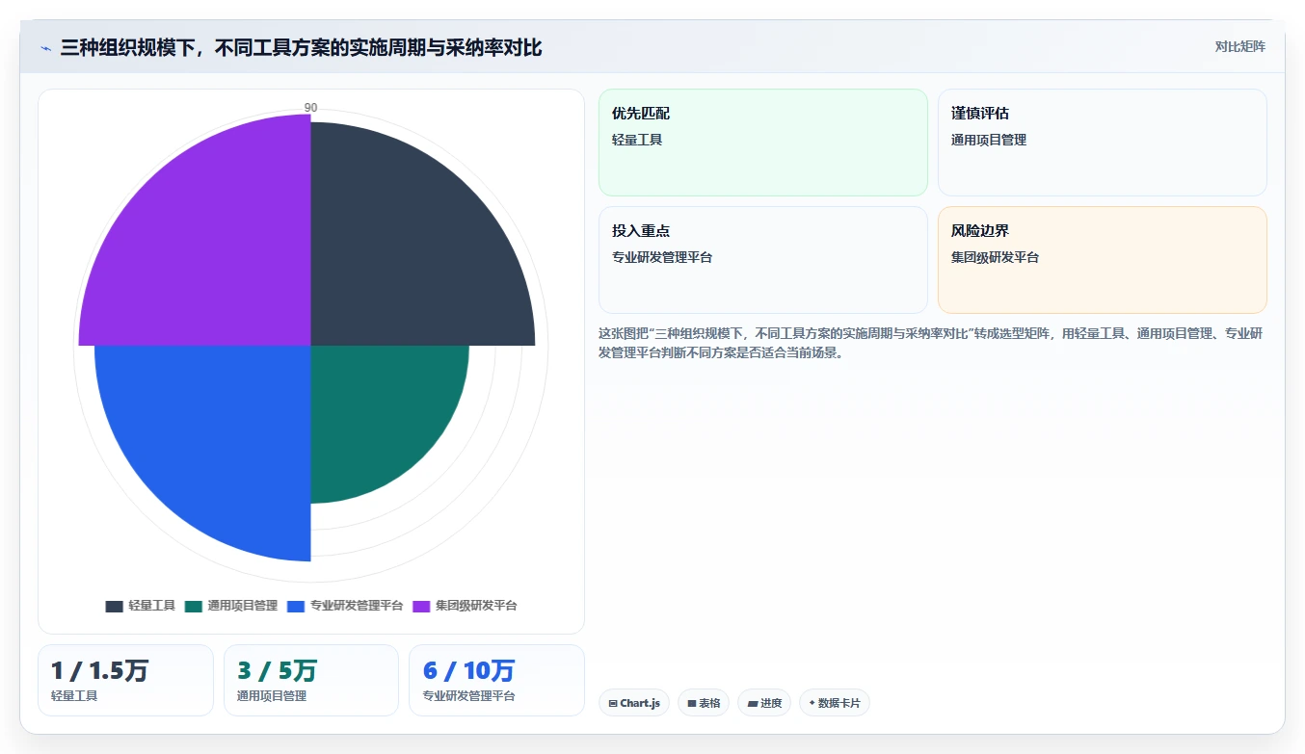Viewport: 1305px width, 754px height.
Task: Open the 谨慎评估 card
Action: [1102, 143]
